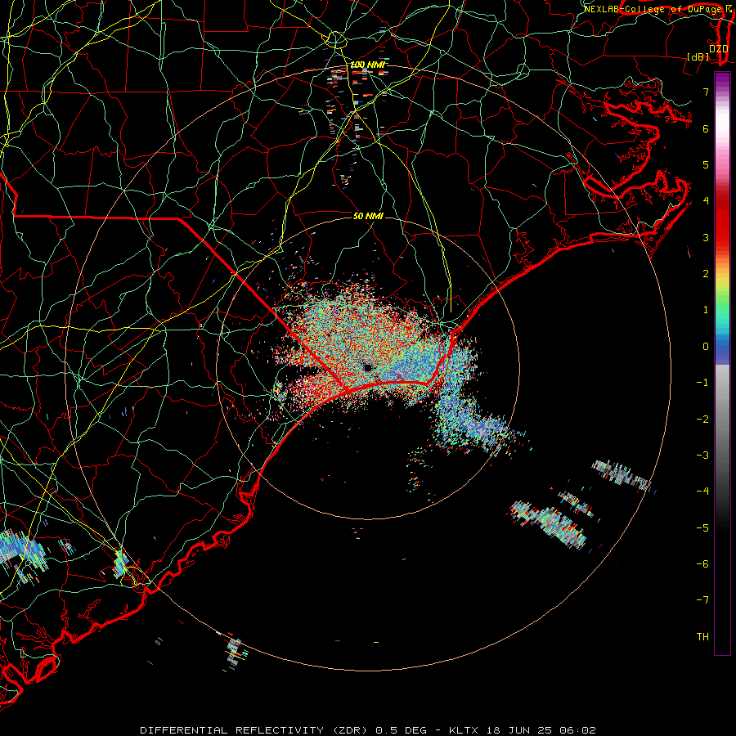Click the "50 NMI" range ring label
The image size is (736, 736).
point(368,216)
